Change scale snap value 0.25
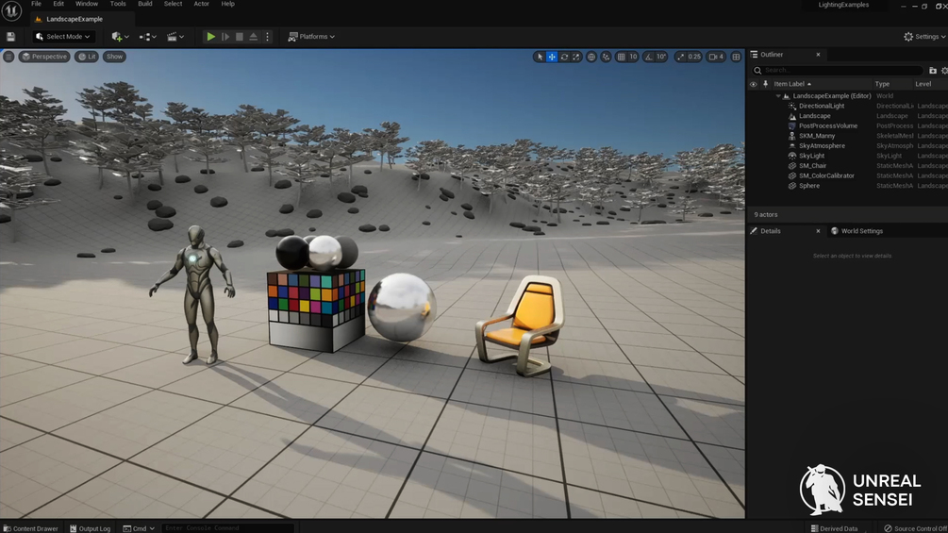The height and width of the screenshot is (533, 948). coord(694,57)
